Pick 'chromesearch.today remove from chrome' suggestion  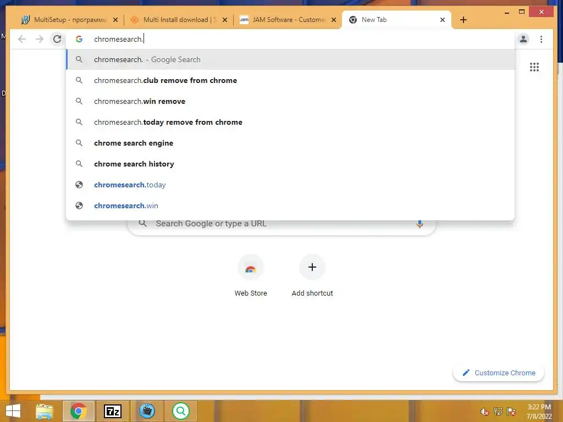290,122
